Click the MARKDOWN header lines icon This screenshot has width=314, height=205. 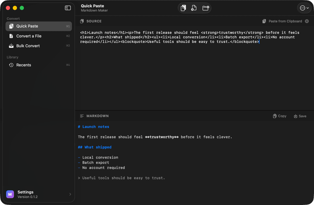click(x=82, y=116)
